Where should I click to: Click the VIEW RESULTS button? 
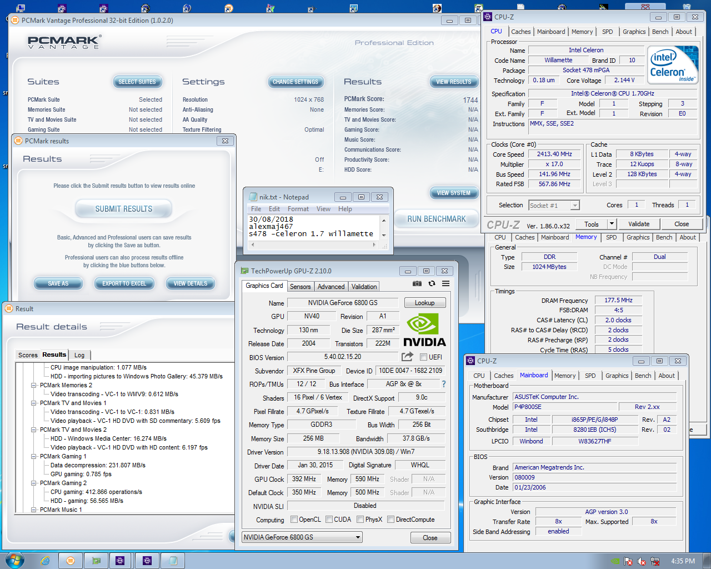coord(453,82)
